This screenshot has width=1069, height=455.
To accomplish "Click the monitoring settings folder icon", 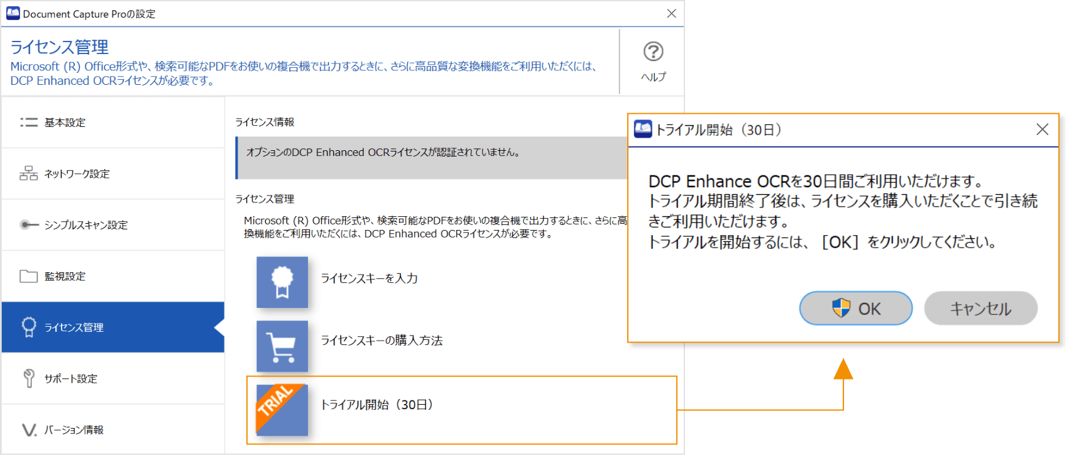I will tap(29, 277).
